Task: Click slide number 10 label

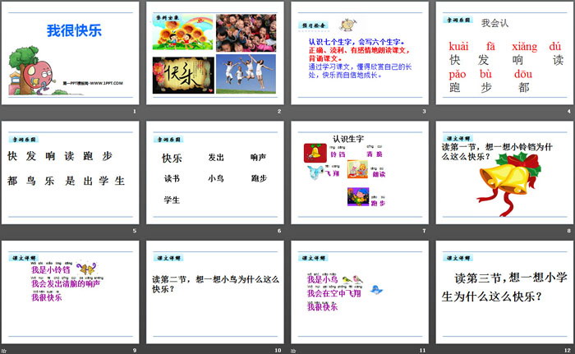Action: click(278, 351)
